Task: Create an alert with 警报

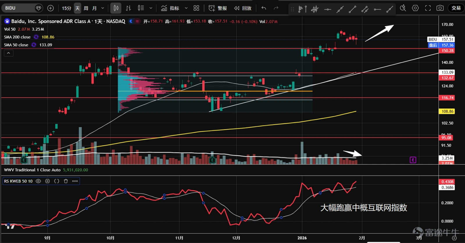Action: point(218,8)
